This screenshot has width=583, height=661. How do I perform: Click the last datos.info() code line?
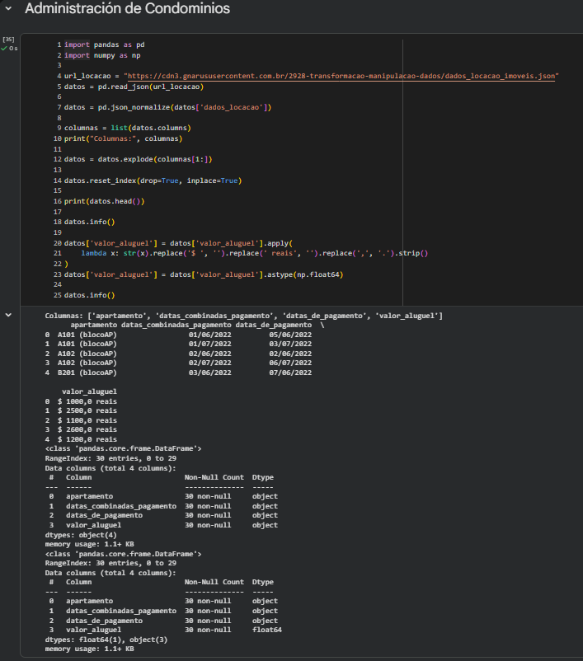click(90, 295)
